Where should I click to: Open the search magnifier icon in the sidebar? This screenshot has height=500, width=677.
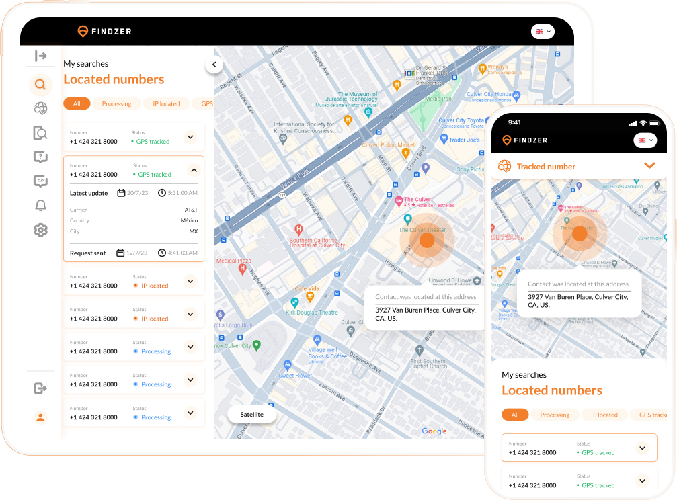[x=40, y=84]
